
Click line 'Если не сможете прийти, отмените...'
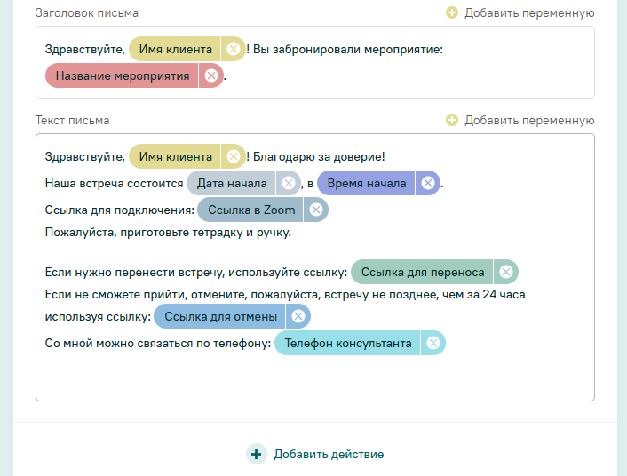[x=285, y=295]
